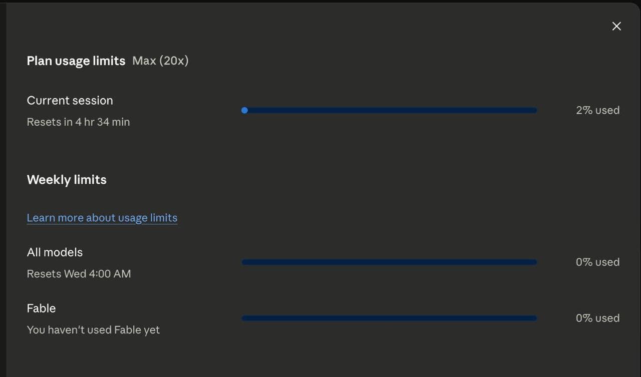The image size is (641, 377).
Task: Click All models 0% used indicator
Action: [597, 262]
